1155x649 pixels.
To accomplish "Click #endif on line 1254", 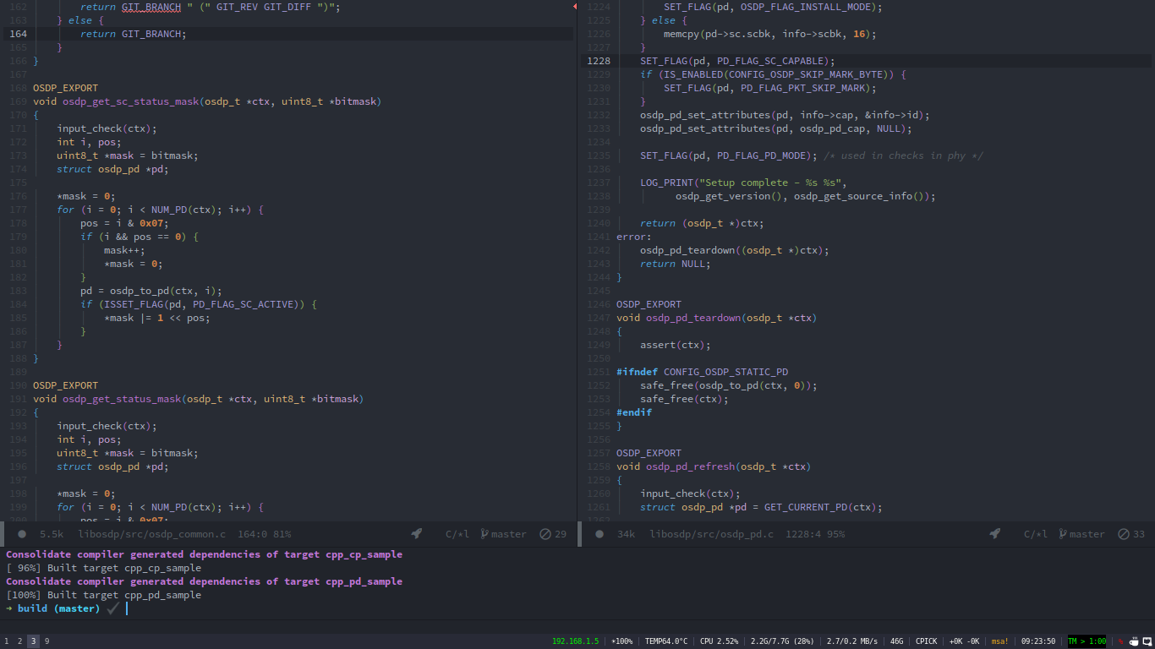I will coord(634,412).
